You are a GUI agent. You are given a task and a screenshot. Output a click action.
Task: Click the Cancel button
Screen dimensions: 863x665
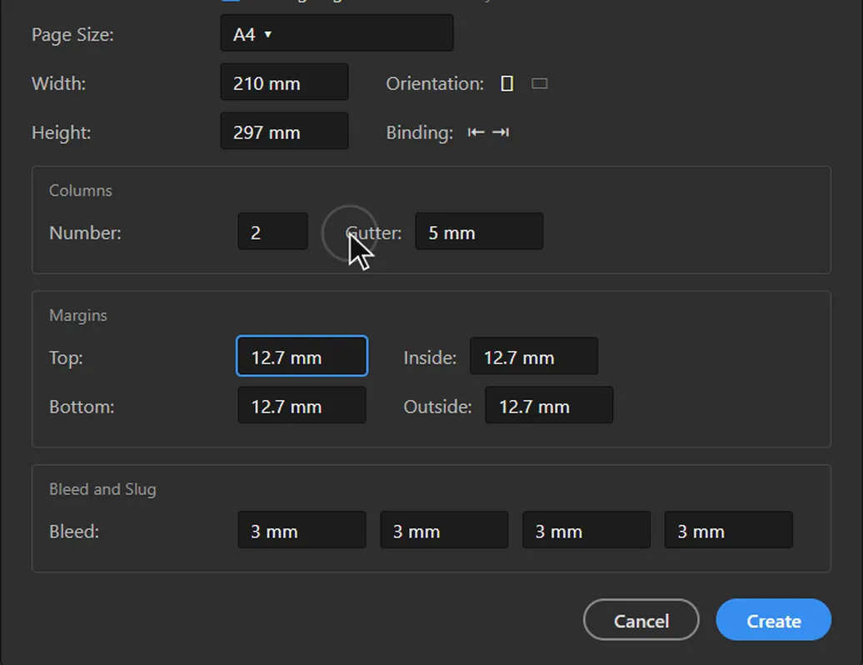pos(641,620)
